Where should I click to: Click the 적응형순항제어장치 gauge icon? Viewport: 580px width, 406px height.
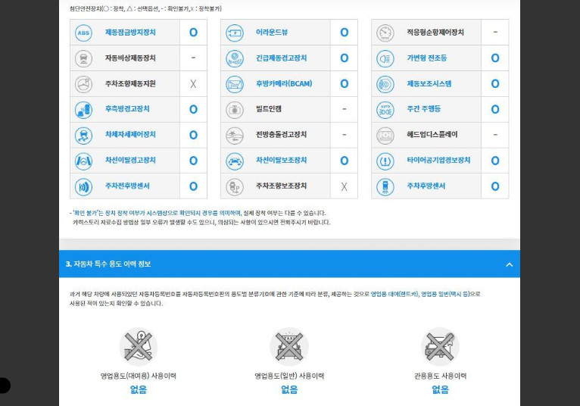point(385,33)
